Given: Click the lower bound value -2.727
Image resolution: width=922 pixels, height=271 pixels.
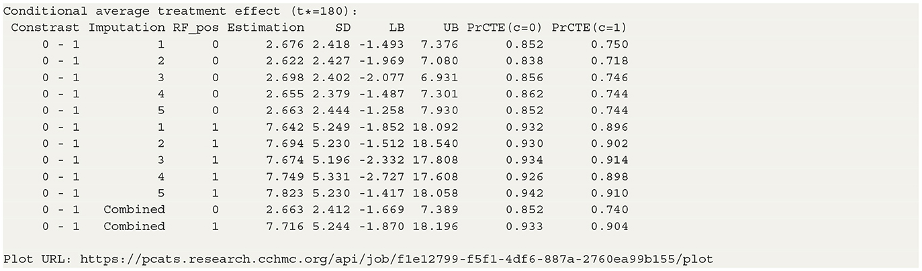Looking at the screenshot, I should (x=385, y=176).
